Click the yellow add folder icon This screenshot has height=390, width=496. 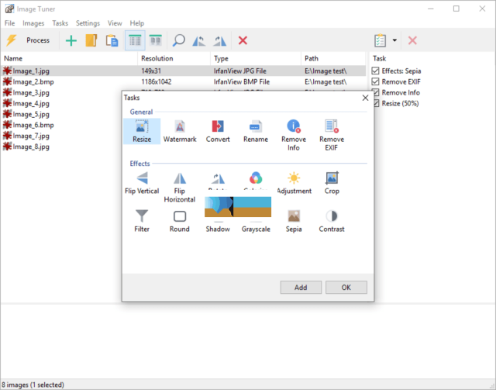91,40
